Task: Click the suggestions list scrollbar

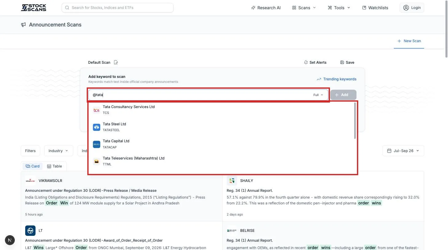Action: point(355,121)
